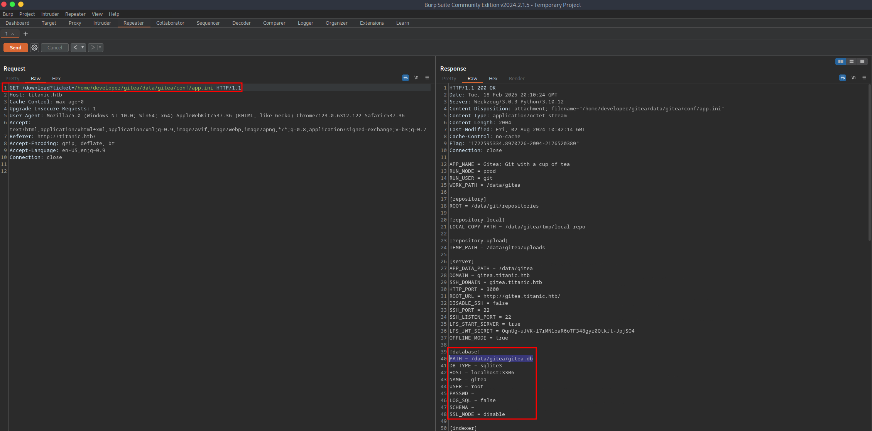The image size is (872, 431).
Task: Switch to the Learn tab
Action: coord(402,23)
